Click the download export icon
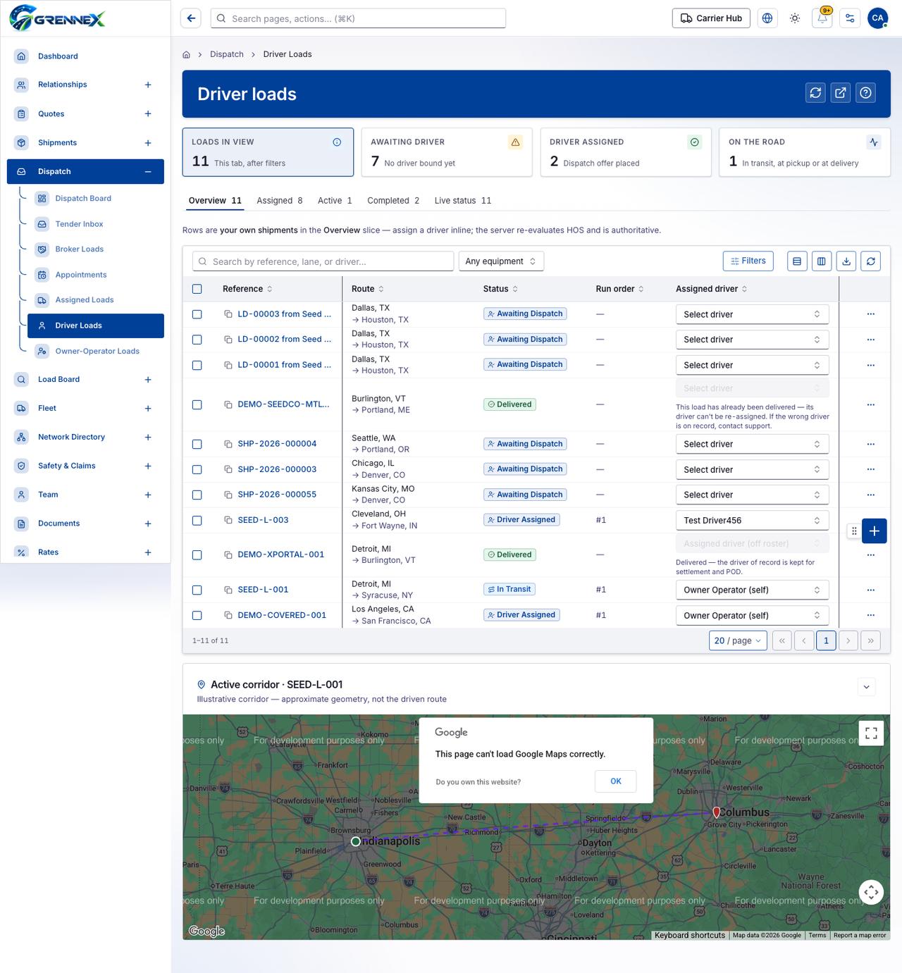This screenshot has width=902, height=973. (x=846, y=261)
